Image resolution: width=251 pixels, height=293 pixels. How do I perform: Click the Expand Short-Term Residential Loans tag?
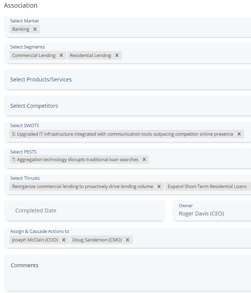[207, 186]
